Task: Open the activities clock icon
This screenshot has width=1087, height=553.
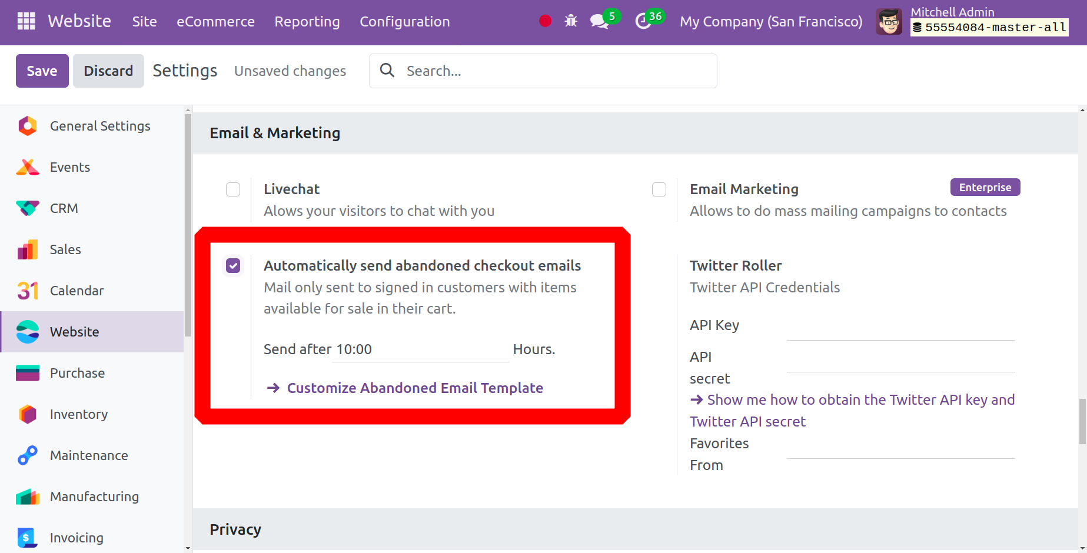Action: (x=643, y=22)
